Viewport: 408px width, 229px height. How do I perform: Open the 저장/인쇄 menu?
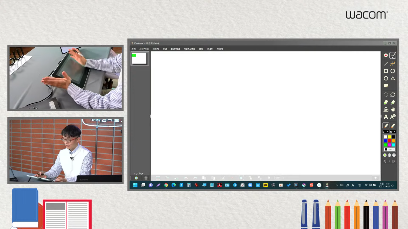[144, 49]
